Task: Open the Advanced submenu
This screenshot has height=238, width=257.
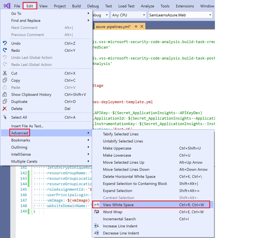Action: point(46,133)
